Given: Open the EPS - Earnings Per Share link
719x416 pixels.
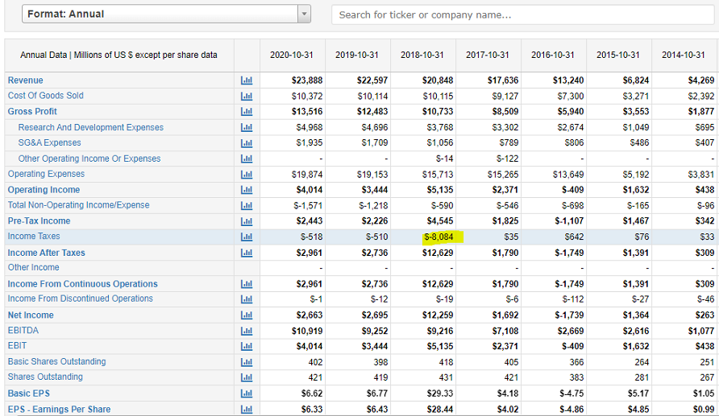Looking at the screenshot, I should [59, 409].
